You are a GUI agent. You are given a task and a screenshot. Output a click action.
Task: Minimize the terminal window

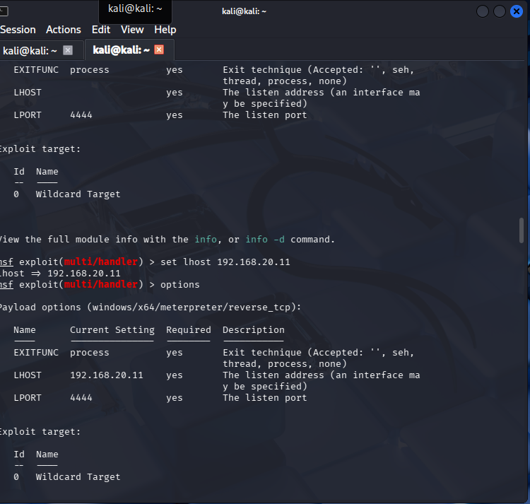pos(483,11)
